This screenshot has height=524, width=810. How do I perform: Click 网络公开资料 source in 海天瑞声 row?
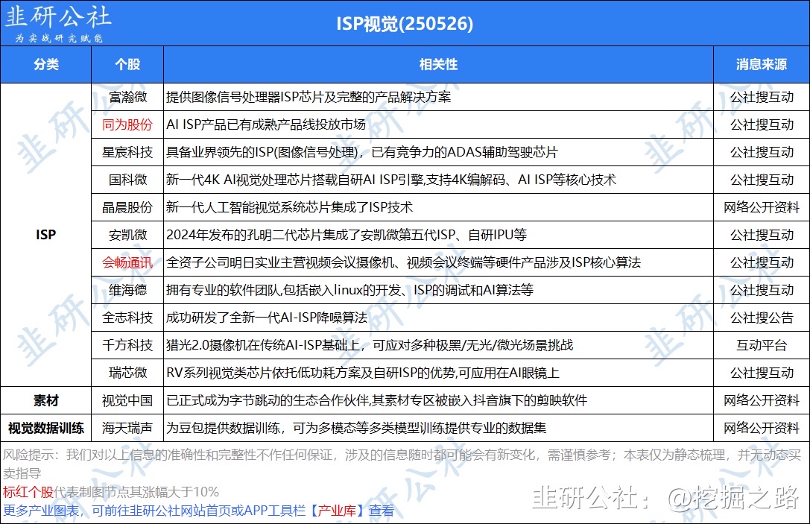(762, 428)
